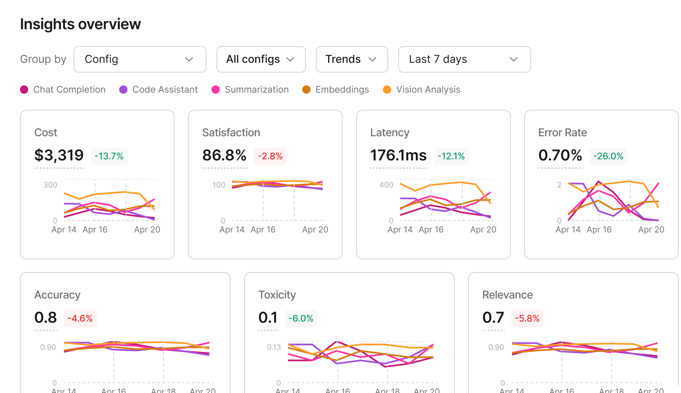681x393 pixels.
Task: Click the Latency -12.1% change badge
Action: [451, 156]
